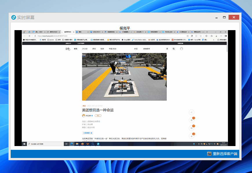The height and width of the screenshot is (173, 252).
Task: Click the Windows Start button in remote taskbar
Action: 24,144
